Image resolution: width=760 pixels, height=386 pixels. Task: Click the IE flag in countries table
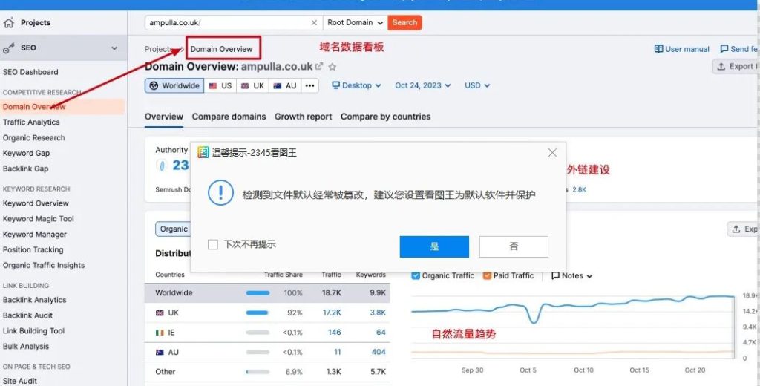(x=160, y=333)
